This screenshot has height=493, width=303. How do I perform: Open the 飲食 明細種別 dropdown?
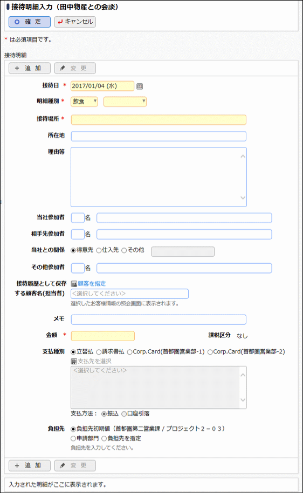84,102
